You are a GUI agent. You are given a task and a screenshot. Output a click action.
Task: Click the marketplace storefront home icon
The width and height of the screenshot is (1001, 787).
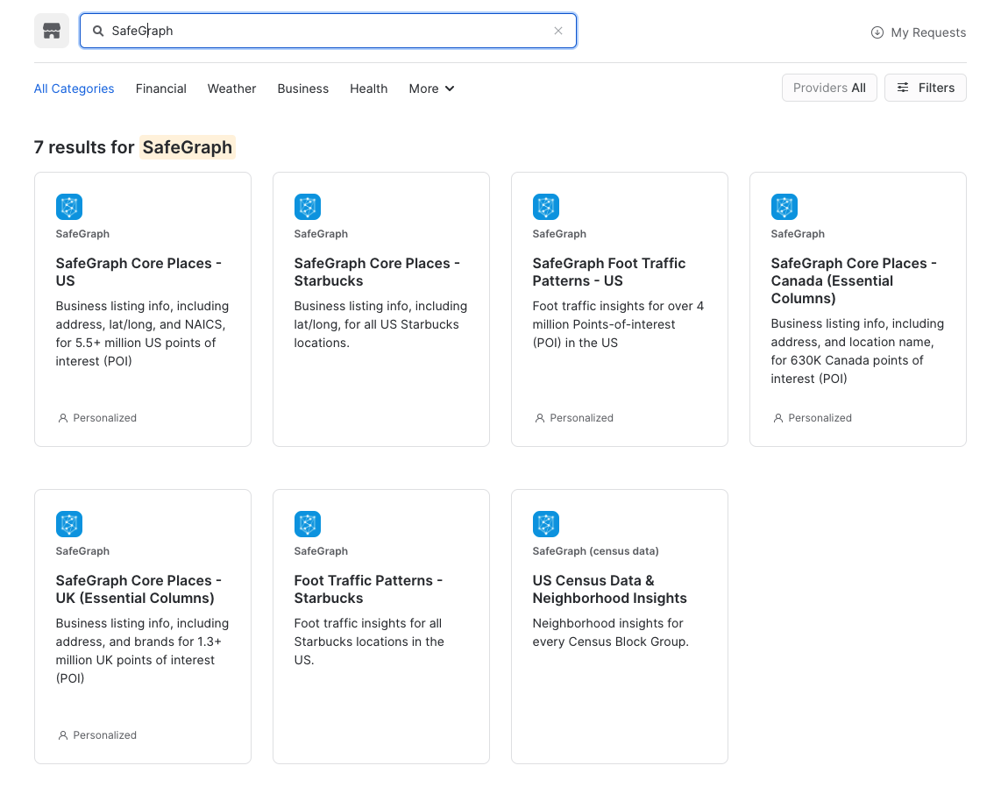[x=52, y=32]
